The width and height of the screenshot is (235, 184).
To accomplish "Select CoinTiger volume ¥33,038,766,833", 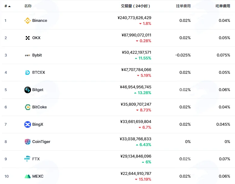I will 135,139.
